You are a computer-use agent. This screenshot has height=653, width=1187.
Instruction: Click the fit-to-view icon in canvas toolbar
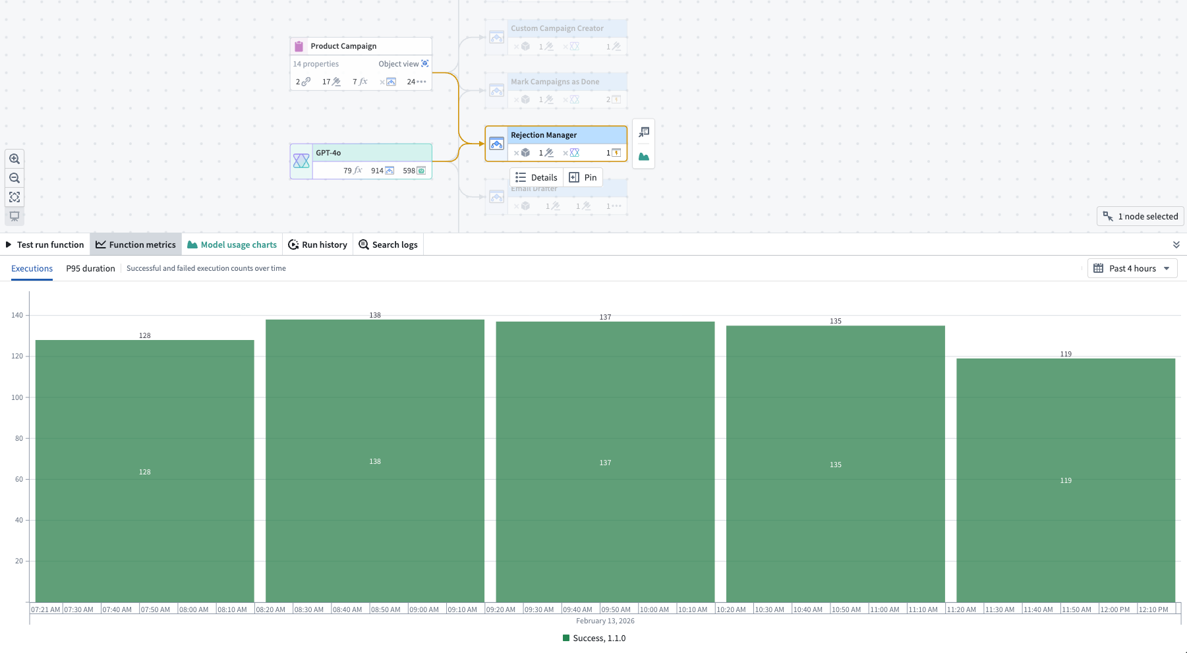pos(14,197)
